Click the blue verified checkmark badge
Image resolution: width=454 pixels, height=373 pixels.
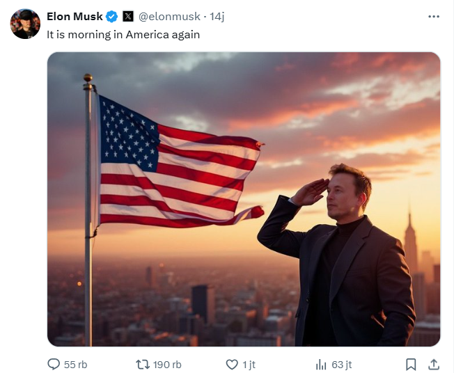[x=112, y=16]
